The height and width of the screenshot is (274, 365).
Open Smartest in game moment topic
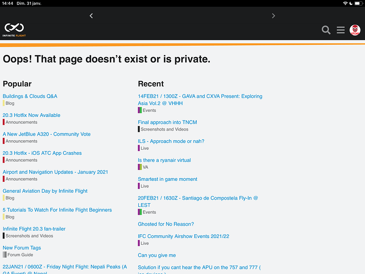[x=167, y=179]
